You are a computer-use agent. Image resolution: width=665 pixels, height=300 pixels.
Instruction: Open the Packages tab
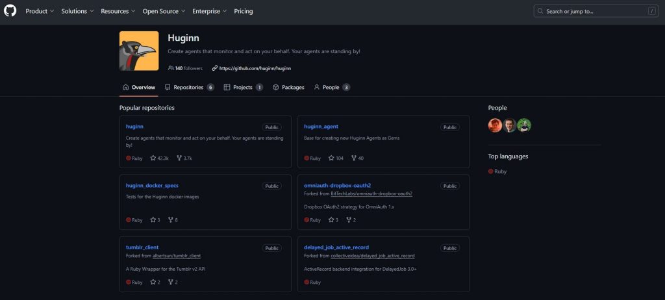tap(288, 87)
